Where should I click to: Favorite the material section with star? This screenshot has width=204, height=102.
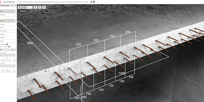(x=13, y=50)
